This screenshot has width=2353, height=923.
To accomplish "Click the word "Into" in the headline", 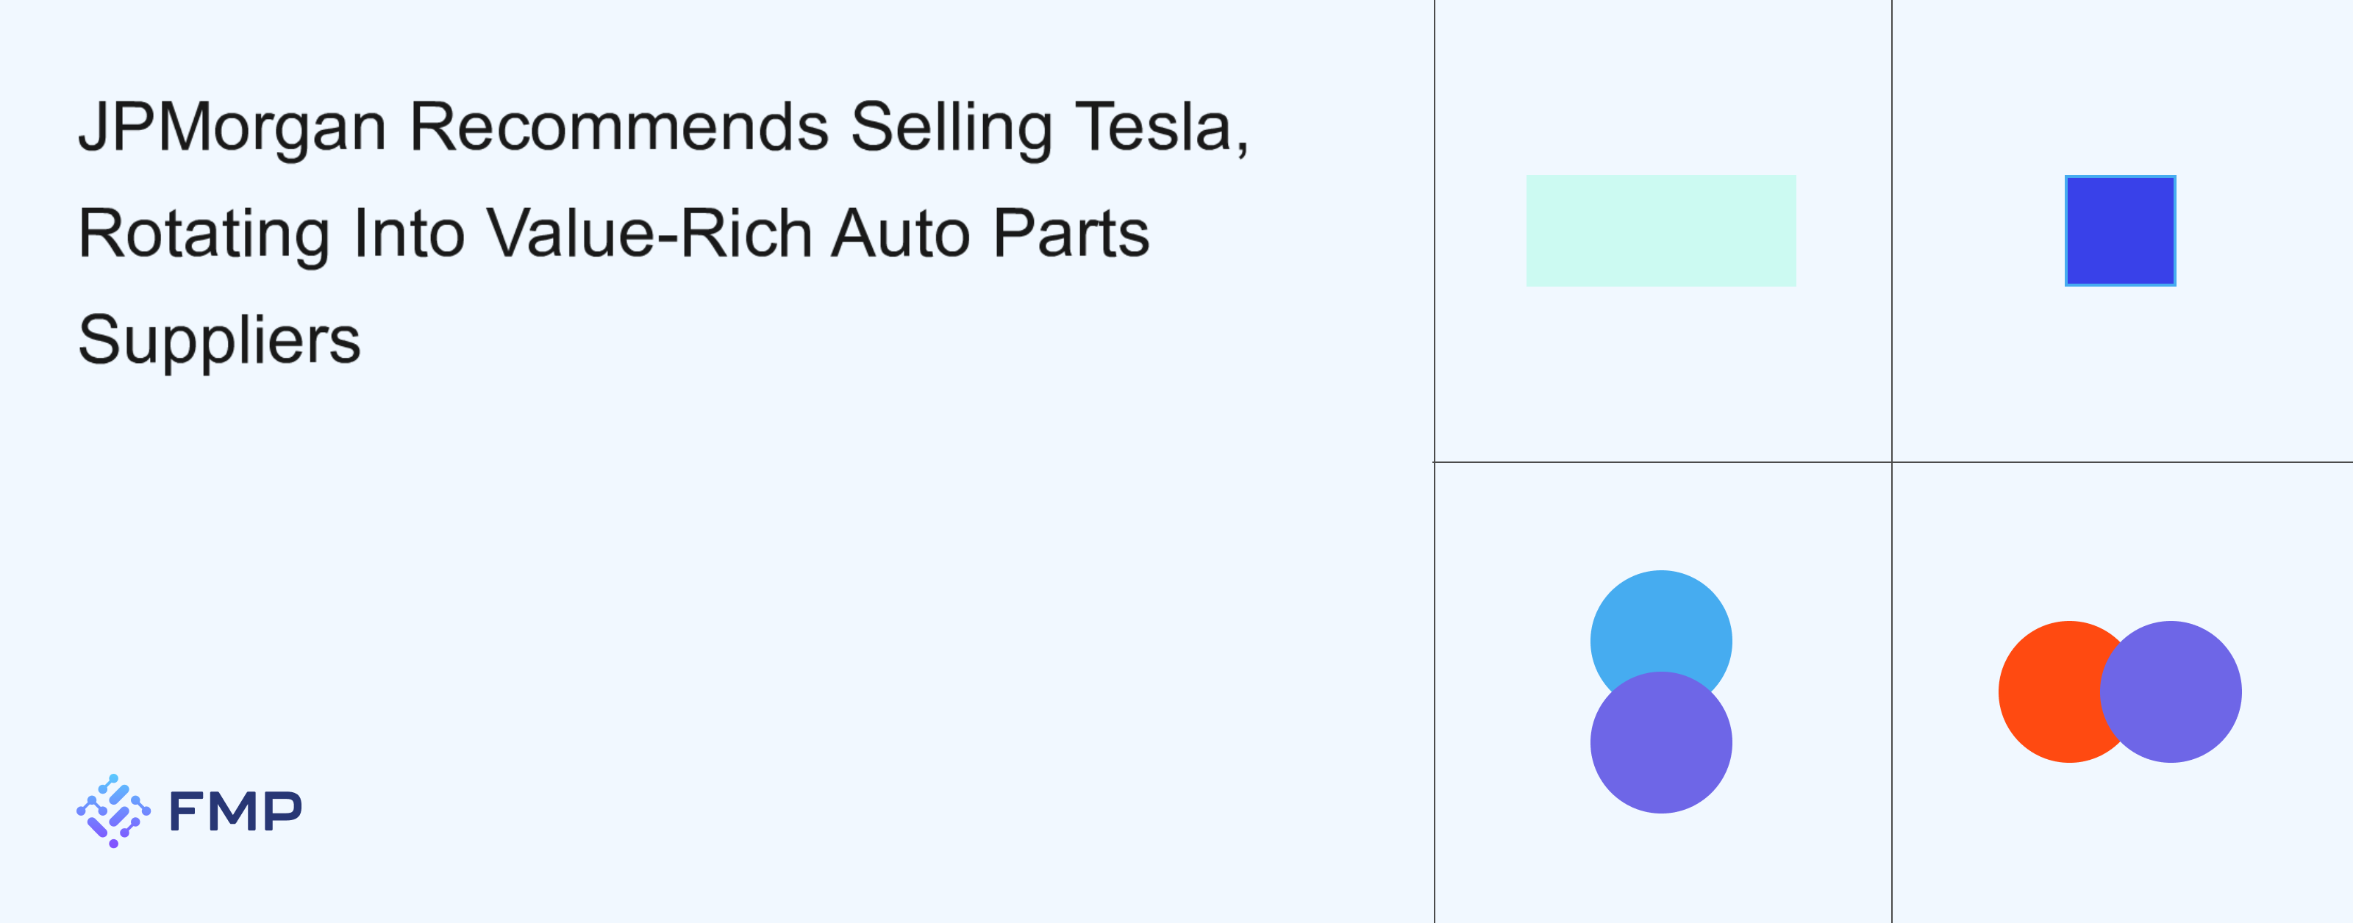I will (410, 233).
